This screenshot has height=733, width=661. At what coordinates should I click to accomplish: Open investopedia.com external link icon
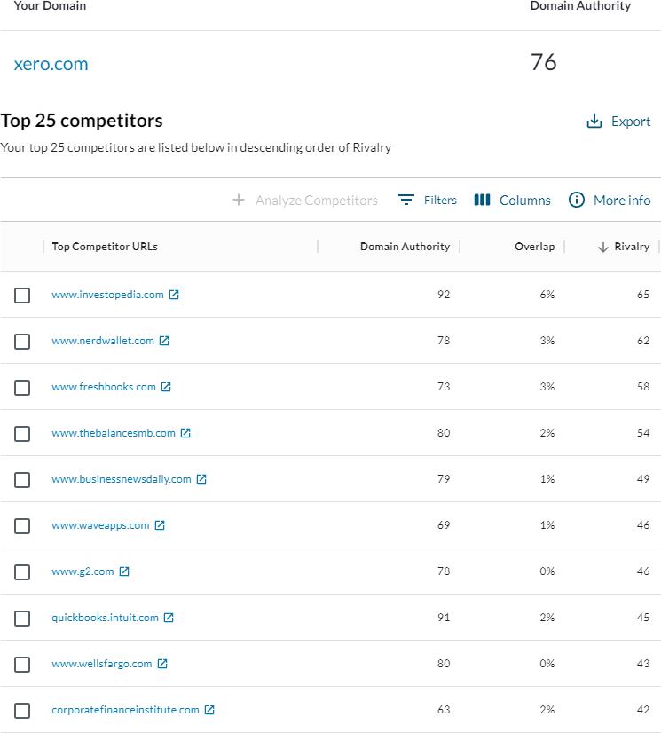pyautogui.click(x=174, y=295)
